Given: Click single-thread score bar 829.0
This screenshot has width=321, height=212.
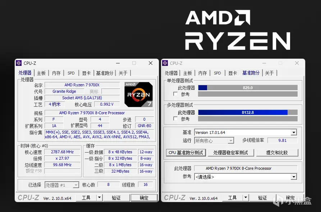Looking at the screenshot, I should point(248,88).
